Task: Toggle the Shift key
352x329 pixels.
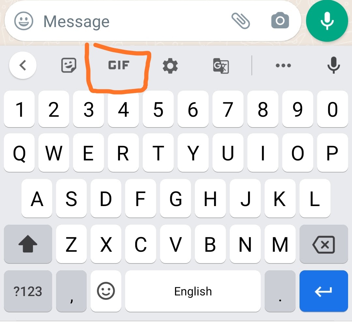Action: [28, 244]
